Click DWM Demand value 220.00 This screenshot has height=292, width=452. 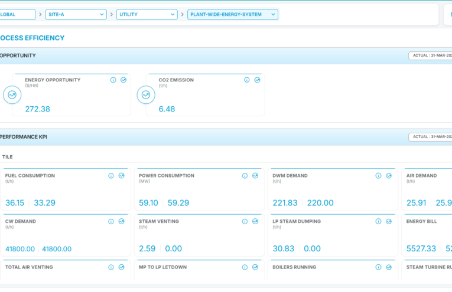pos(320,203)
